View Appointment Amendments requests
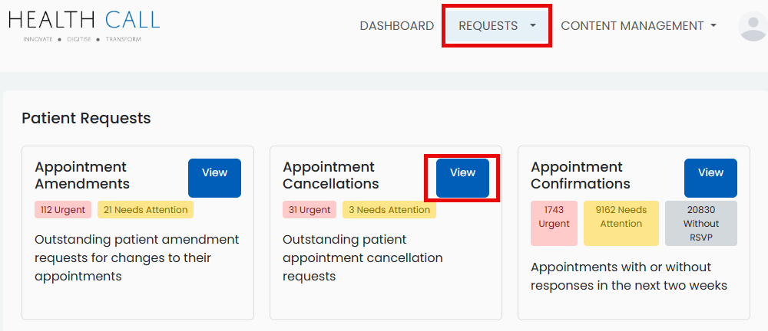 (x=214, y=178)
